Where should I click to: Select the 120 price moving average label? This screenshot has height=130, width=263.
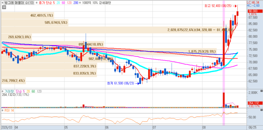(69, 3)
